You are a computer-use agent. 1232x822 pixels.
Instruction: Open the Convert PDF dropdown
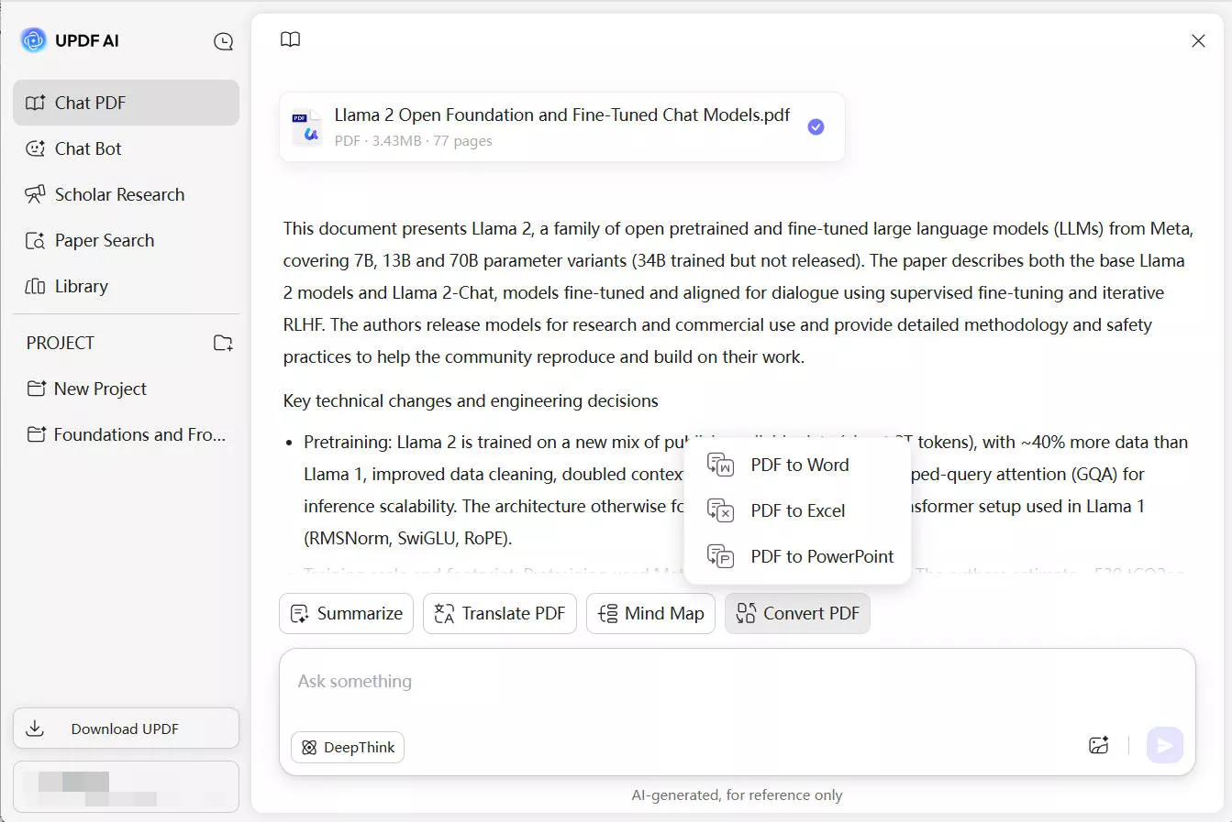[797, 613]
